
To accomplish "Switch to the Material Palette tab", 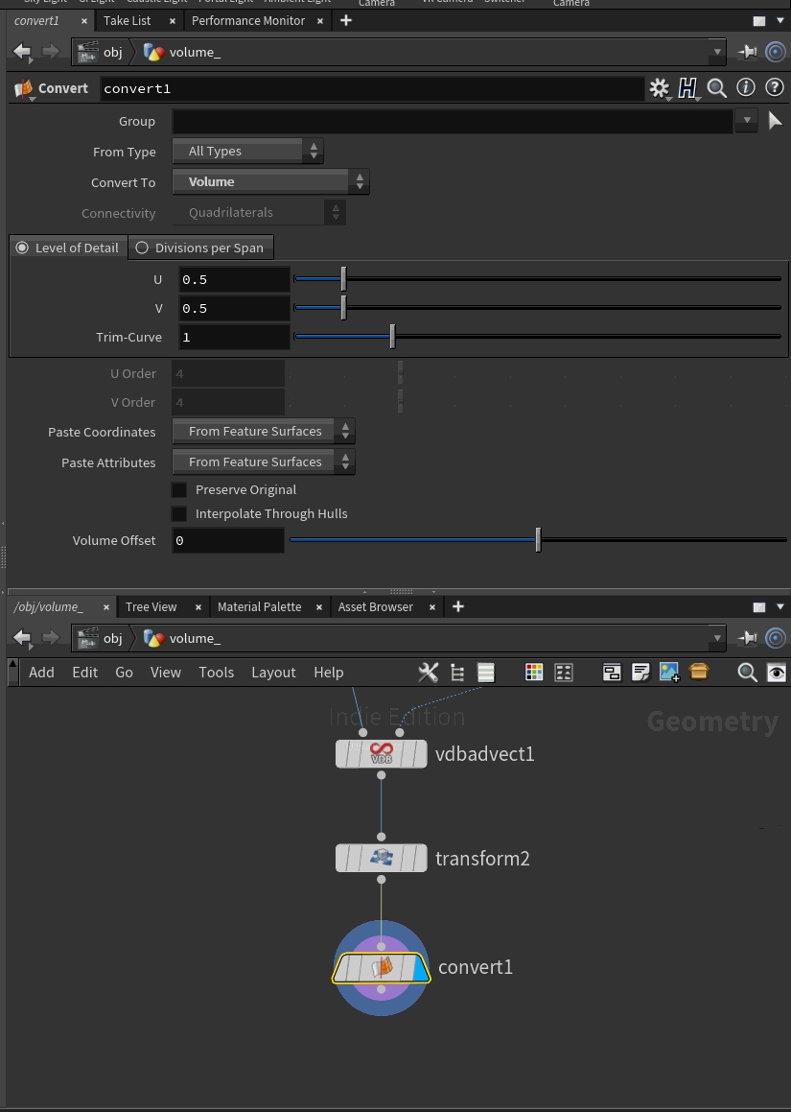I will 260,607.
